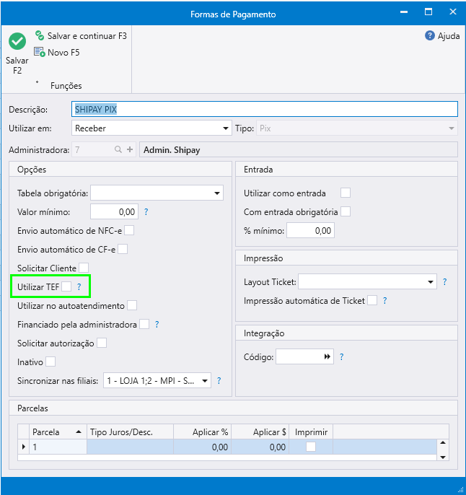Open the Layout Ticket dropdown
The height and width of the screenshot is (495, 466).
pyautogui.click(x=431, y=281)
